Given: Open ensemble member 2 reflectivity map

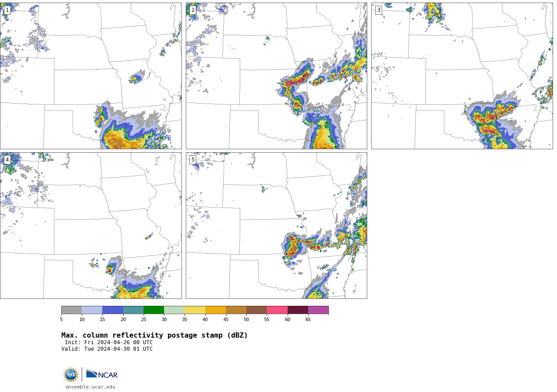Looking at the screenshot, I should 276,76.
